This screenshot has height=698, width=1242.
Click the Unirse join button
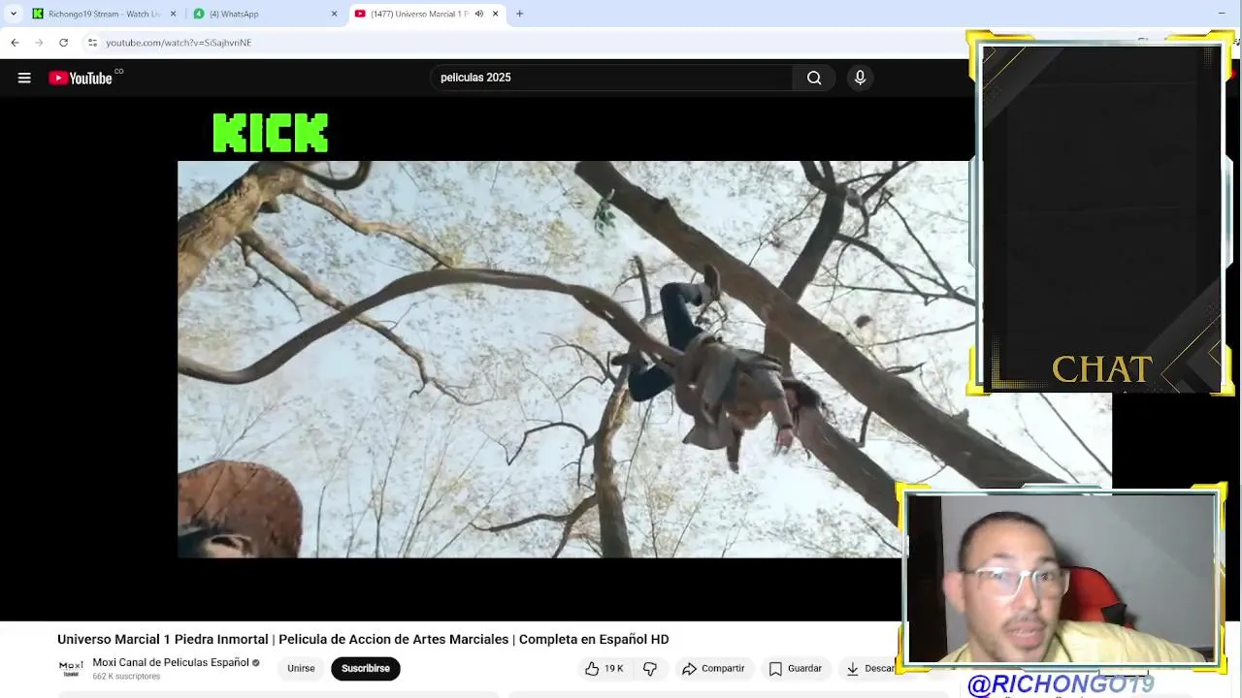[x=301, y=668]
